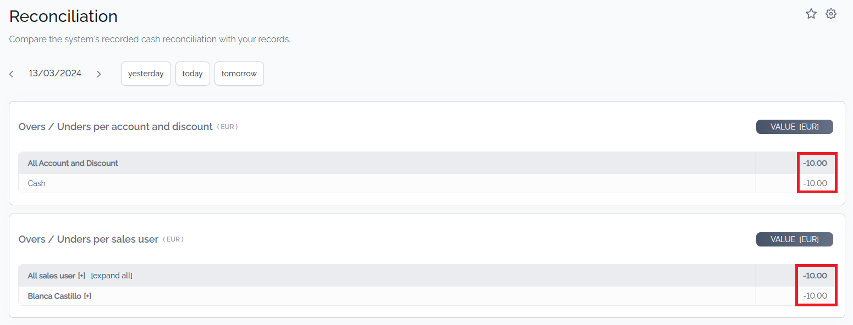Click the Overs / Unders per sales user heading
The height and width of the screenshot is (325, 853).
coord(89,239)
